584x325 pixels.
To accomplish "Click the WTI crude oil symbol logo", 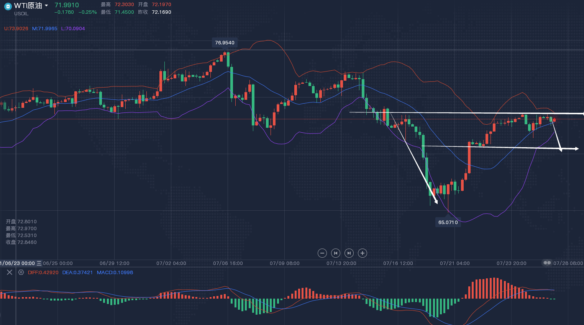I will tap(8, 6).
